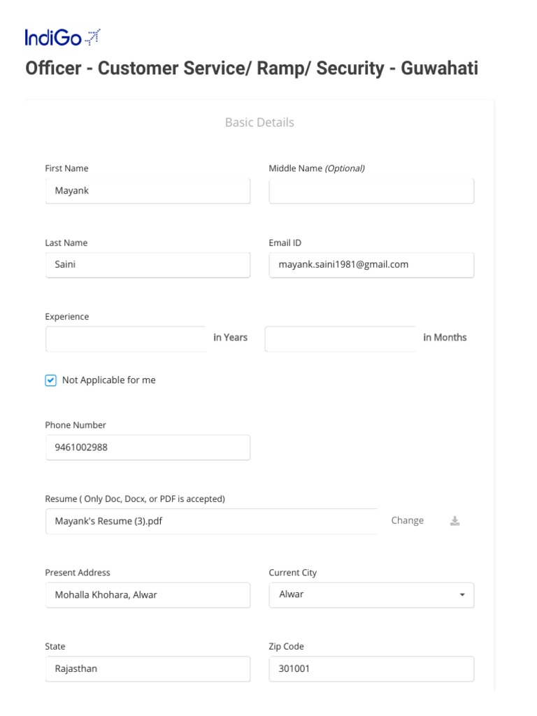Click Change to replace resume

pyautogui.click(x=407, y=520)
